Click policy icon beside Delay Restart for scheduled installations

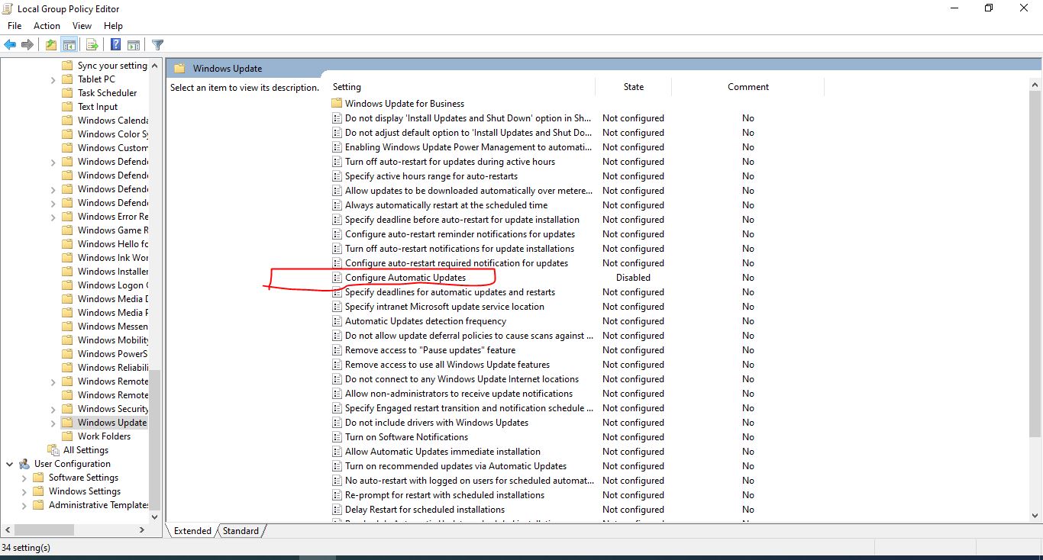click(x=337, y=510)
